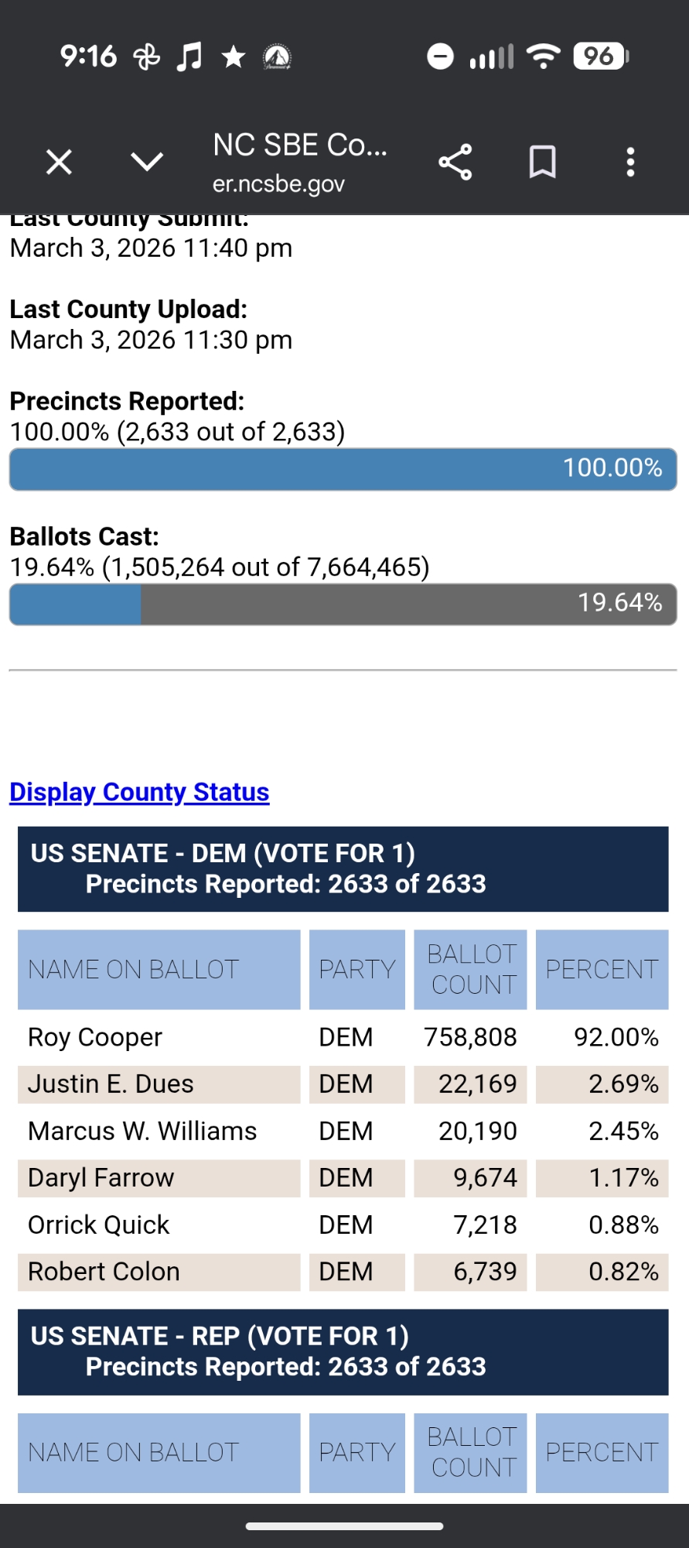
Task: Tap the US SENATE - REP contest header
Action: point(343,1351)
